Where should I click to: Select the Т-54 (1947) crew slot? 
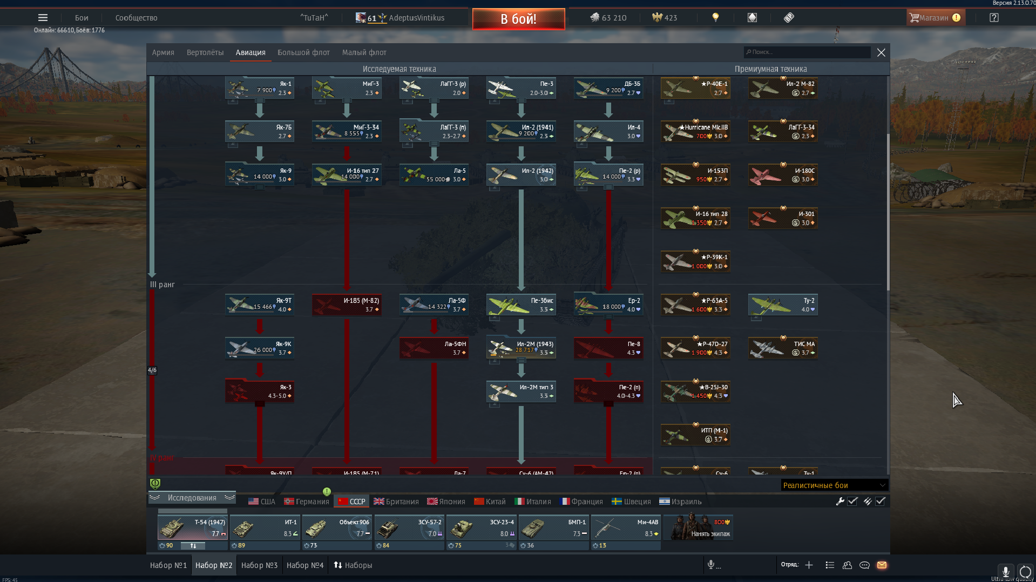193,528
